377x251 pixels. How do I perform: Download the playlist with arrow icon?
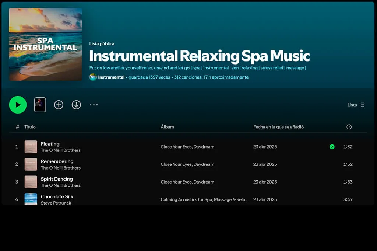tap(76, 105)
